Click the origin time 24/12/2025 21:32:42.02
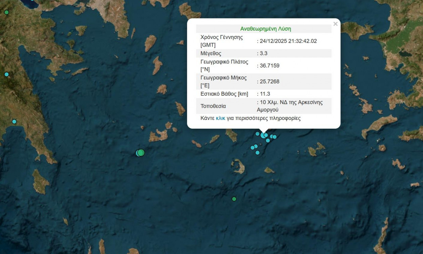423x254 pixels. tap(288, 41)
